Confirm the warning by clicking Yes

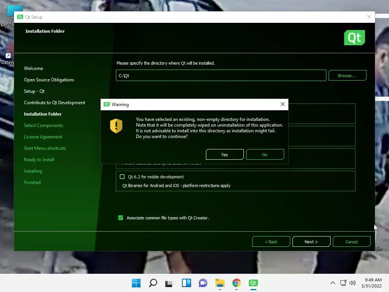(225, 154)
